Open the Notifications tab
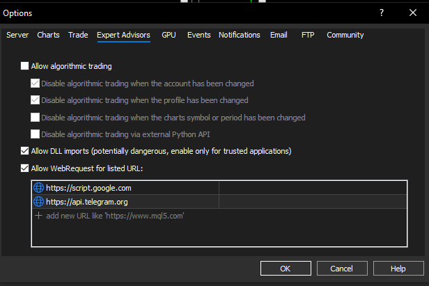 click(x=240, y=35)
